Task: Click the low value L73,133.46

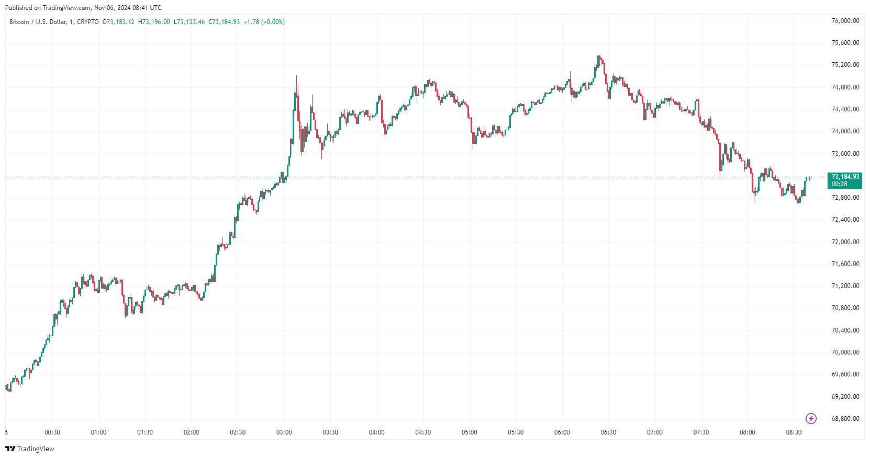Action: (189, 22)
